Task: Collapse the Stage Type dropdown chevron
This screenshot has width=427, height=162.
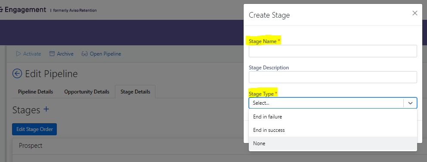Action: (x=410, y=103)
